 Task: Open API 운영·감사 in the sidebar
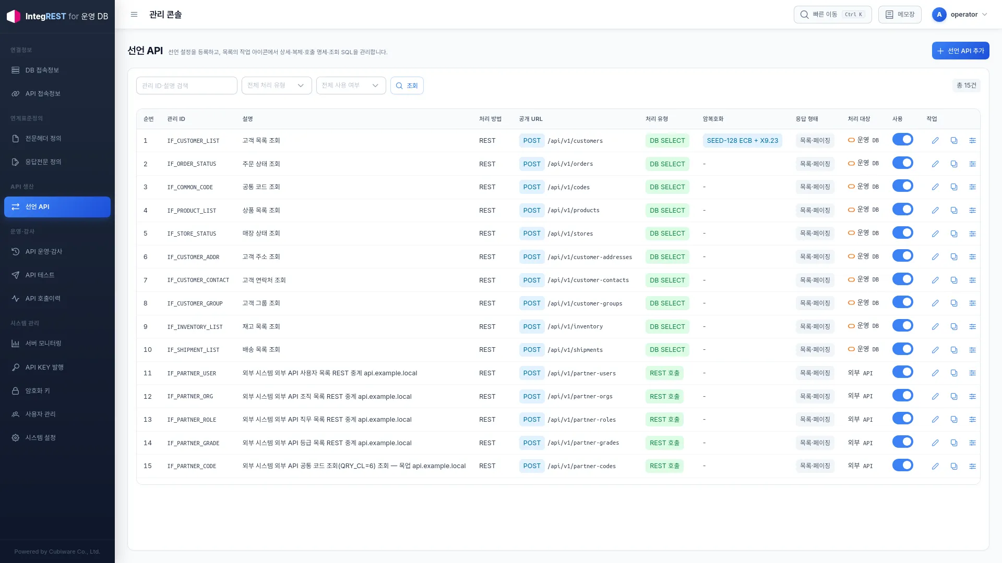click(x=57, y=252)
